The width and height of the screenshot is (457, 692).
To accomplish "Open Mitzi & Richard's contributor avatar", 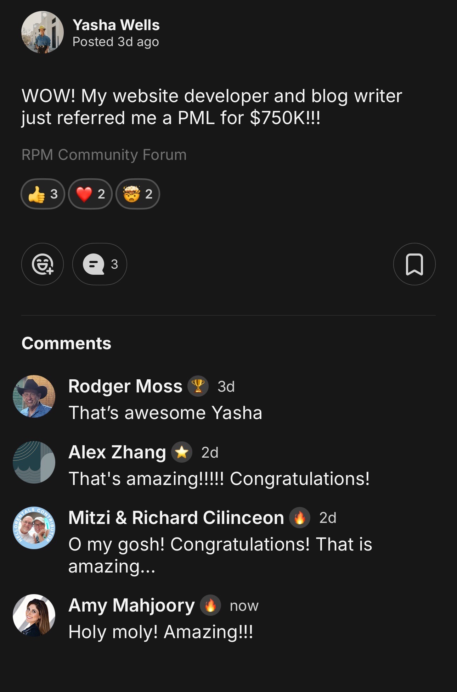I will [34, 528].
